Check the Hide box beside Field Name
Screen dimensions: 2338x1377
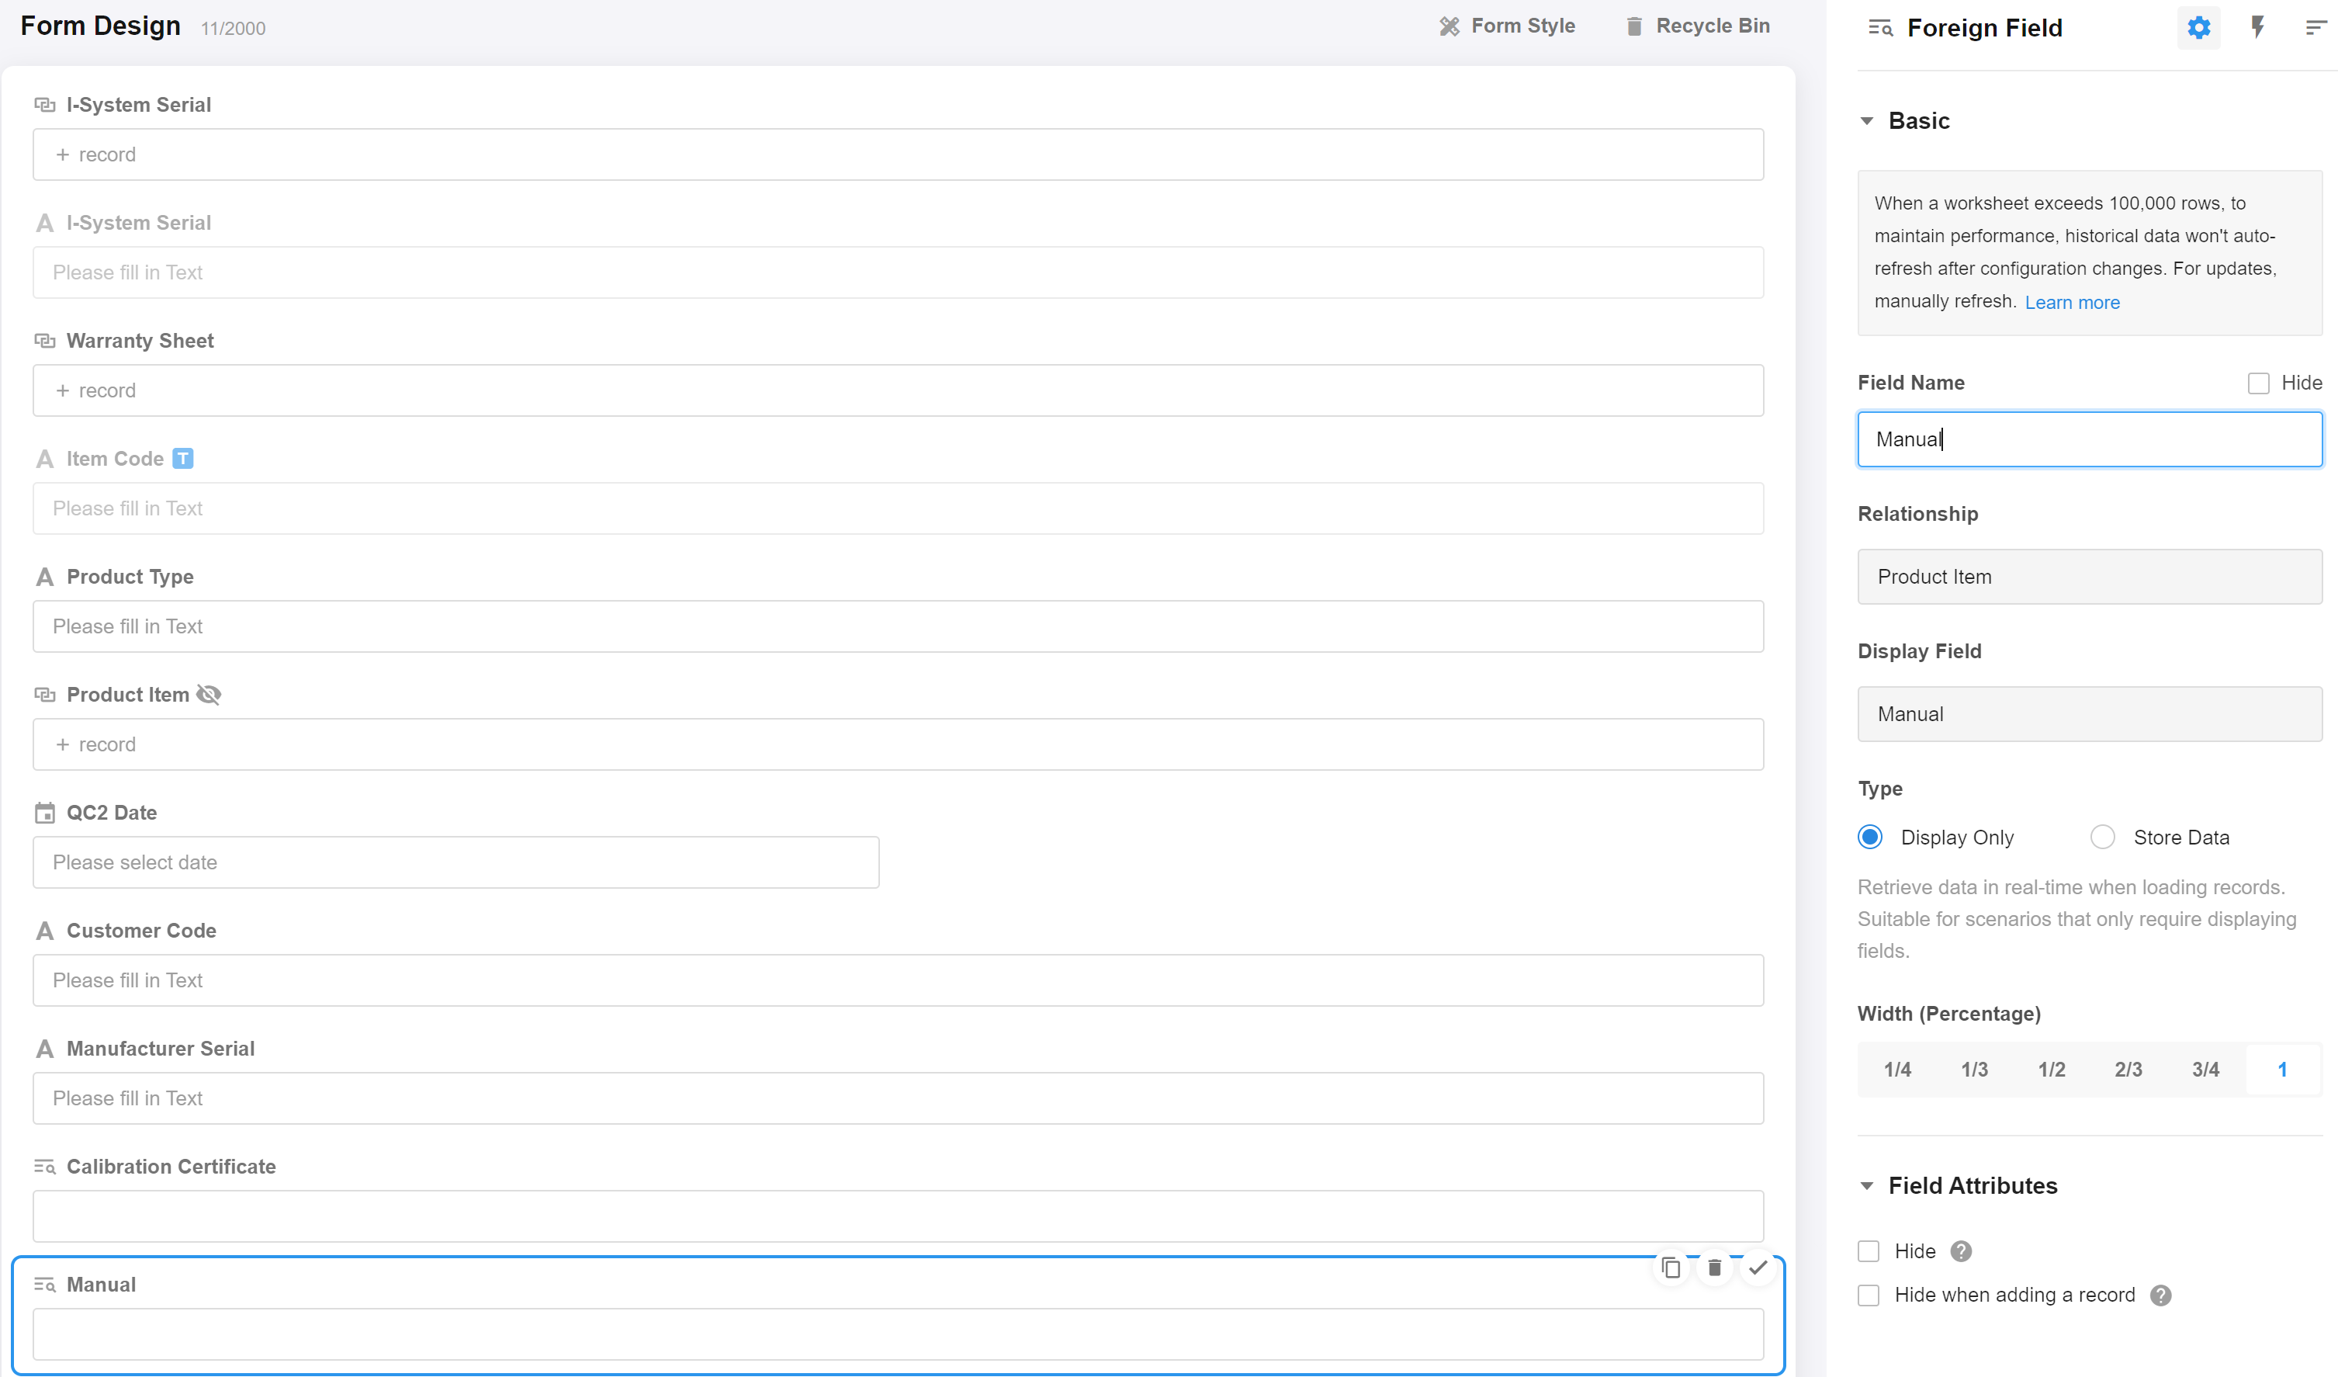click(x=2258, y=383)
